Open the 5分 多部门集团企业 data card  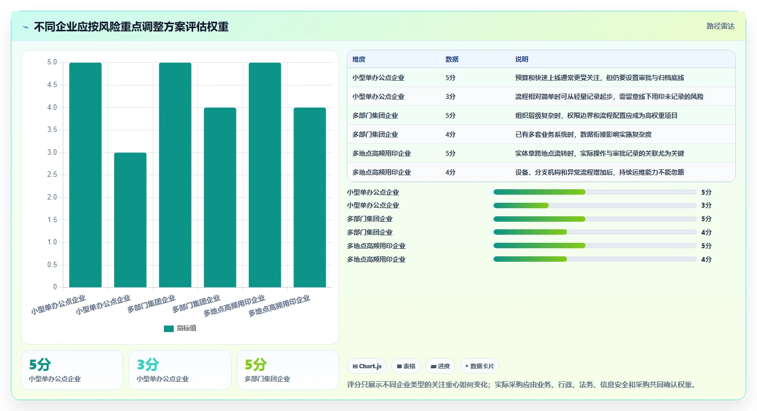click(288, 370)
